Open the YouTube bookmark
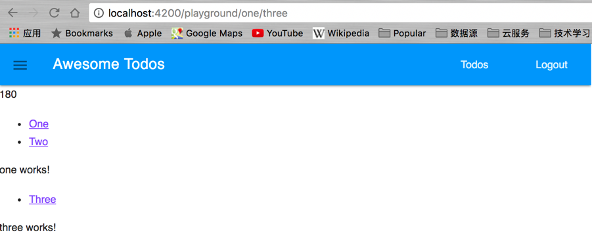 click(277, 33)
